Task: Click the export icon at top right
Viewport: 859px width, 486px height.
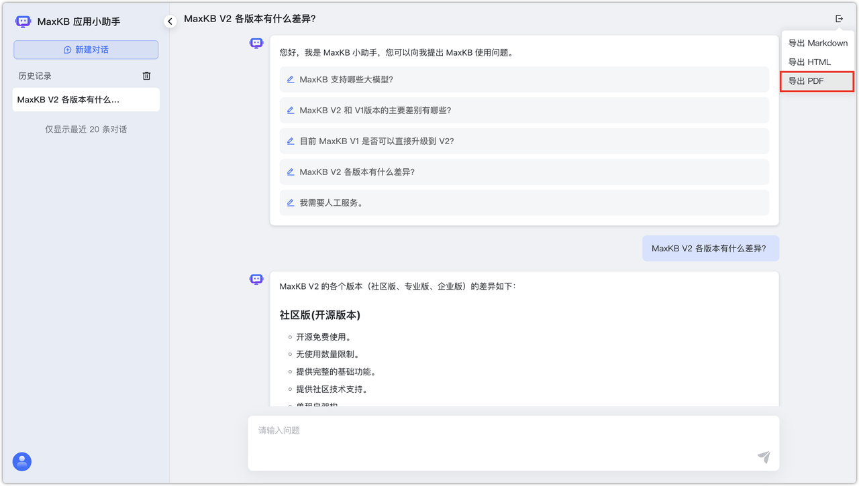Action: pos(839,19)
